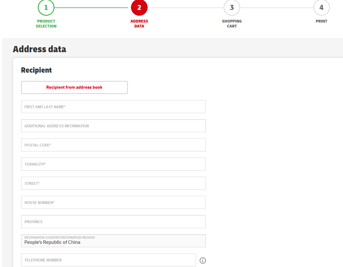The image size is (343, 267).
Task: Open step 4 Print
Action: click(x=321, y=8)
